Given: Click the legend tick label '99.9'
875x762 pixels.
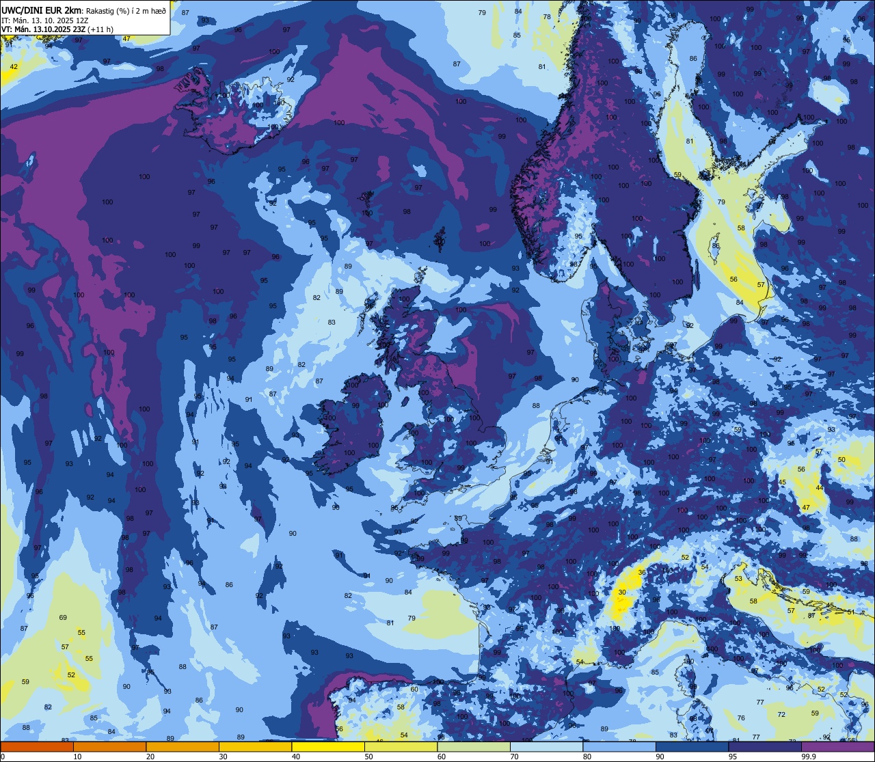Looking at the screenshot, I should click(x=809, y=756).
